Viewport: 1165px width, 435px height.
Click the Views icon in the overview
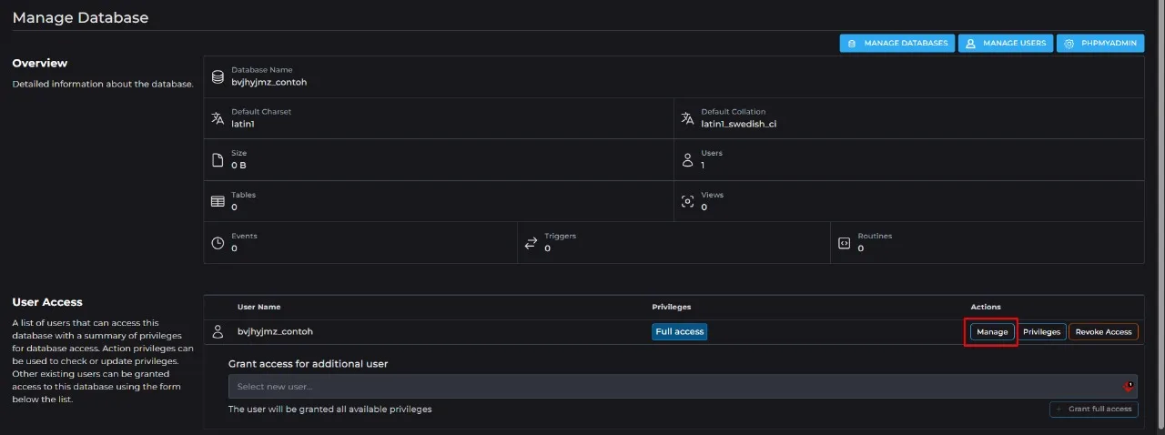point(687,201)
